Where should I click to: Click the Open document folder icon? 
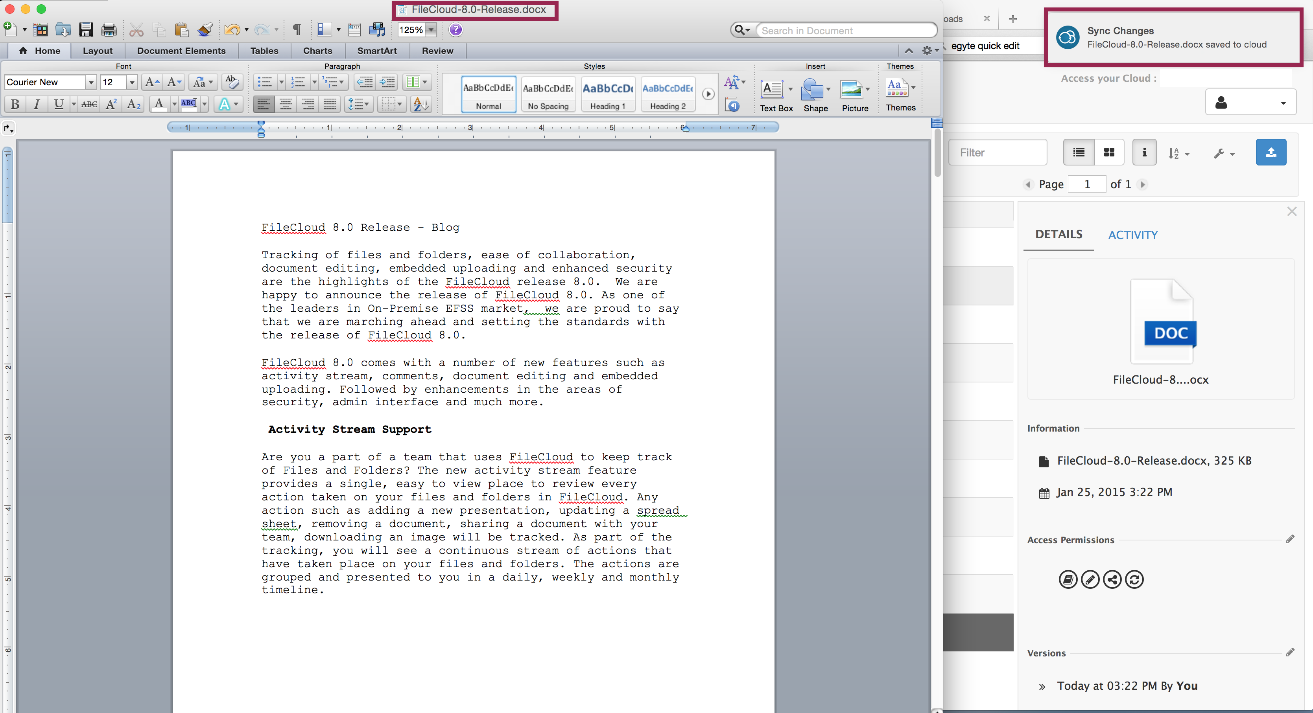63,29
